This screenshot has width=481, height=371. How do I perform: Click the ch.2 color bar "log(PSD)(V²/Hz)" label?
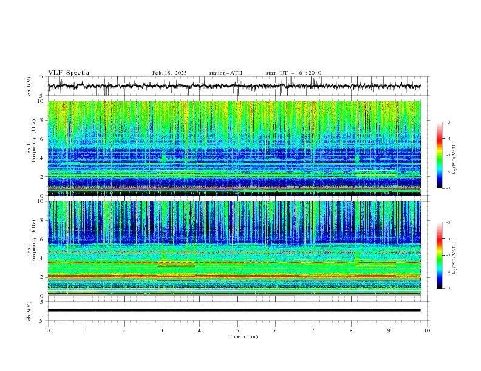tap(455, 258)
